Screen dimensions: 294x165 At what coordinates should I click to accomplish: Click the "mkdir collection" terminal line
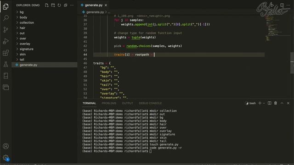point(130,111)
